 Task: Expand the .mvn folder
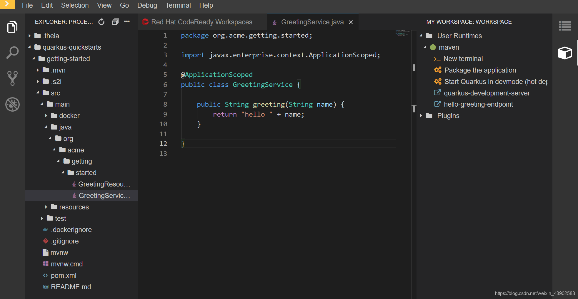(x=38, y=70)
